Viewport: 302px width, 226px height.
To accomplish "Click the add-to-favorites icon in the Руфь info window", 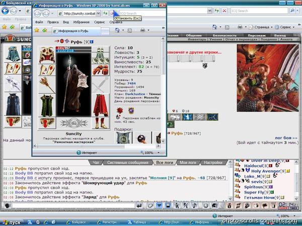I will click(45, 30).
